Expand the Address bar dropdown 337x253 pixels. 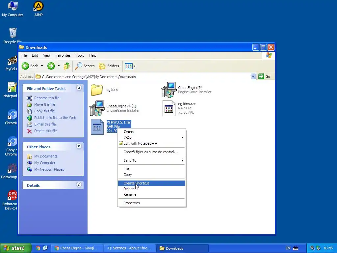click(x=253, y=76)
